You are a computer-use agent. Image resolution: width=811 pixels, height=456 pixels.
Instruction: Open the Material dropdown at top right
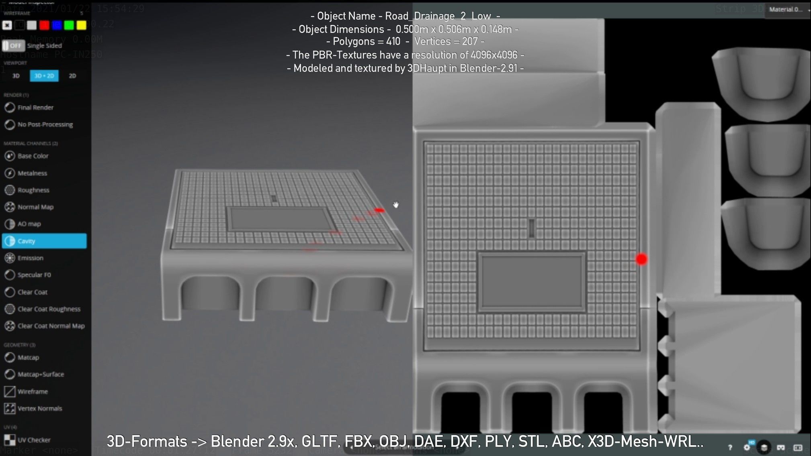click(788, 9)
